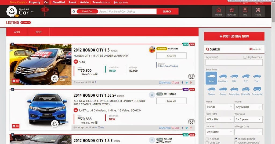Click the small search badge beside LISTING
The image size is (275, 144).
[26, 22]
